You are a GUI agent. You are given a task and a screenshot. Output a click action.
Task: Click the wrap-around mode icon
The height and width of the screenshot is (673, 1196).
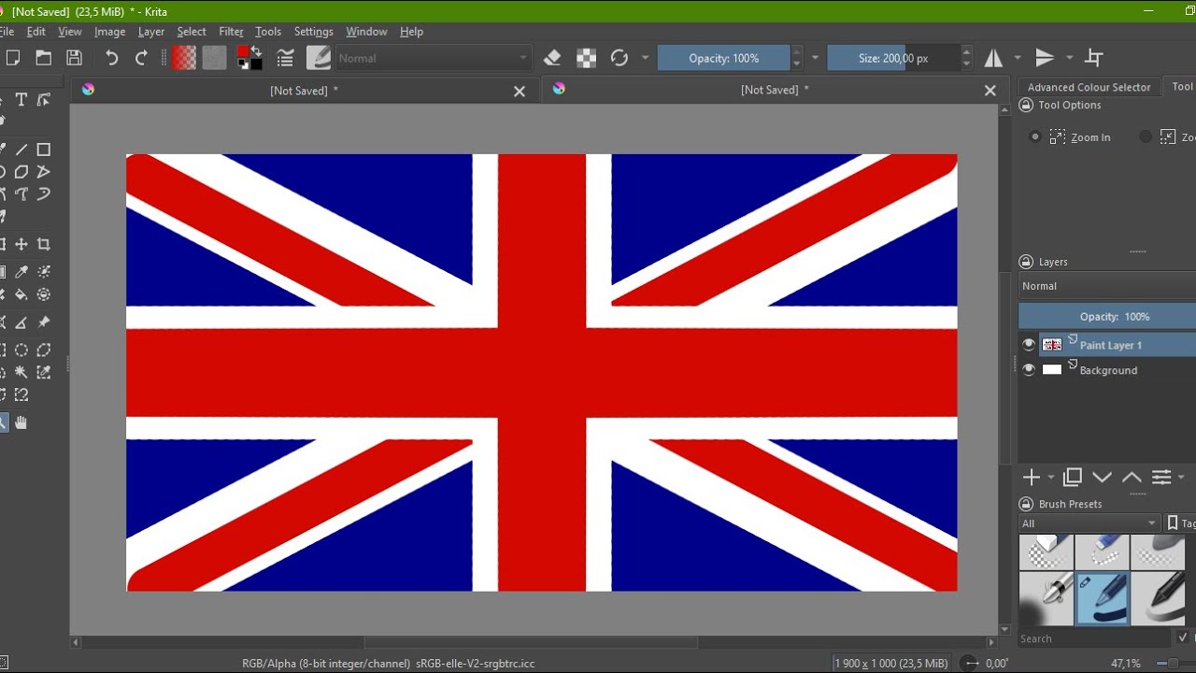pyautogui.click(x=1094, y=58)
